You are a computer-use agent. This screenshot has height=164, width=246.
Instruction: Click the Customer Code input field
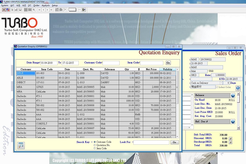pyautogui.click(x=111, y=63)
